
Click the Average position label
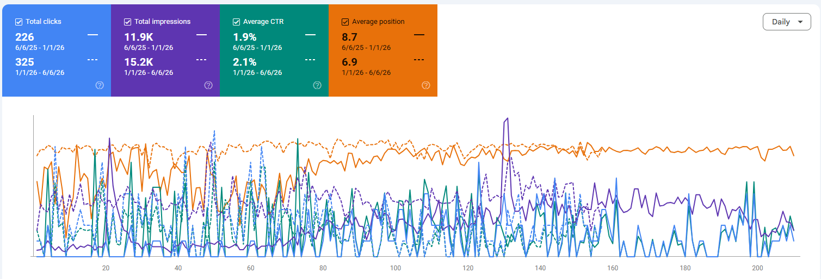(378, 22)
